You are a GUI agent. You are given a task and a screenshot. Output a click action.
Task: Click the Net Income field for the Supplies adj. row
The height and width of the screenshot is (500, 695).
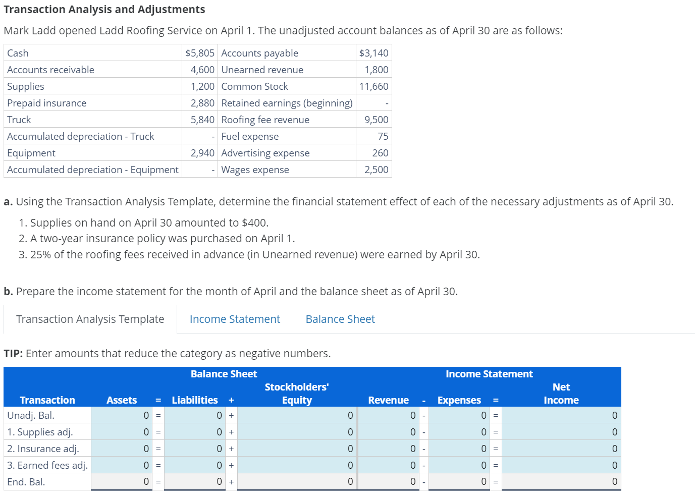click(561, 431)
